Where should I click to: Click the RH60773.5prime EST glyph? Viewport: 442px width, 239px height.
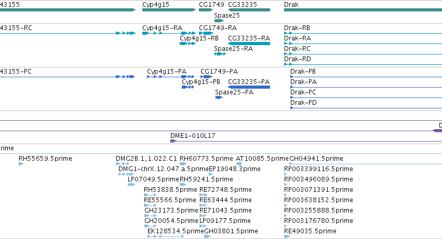[x=183, y=164]
